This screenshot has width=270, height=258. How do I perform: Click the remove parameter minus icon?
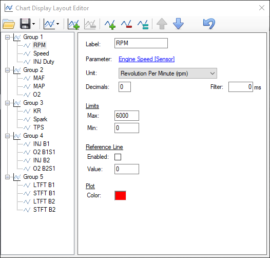pyautogui.click(x=126, y=24)
